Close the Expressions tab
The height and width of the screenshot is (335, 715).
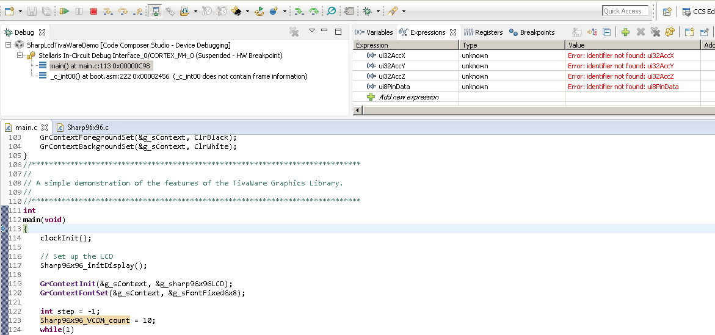tap(453, 32)
